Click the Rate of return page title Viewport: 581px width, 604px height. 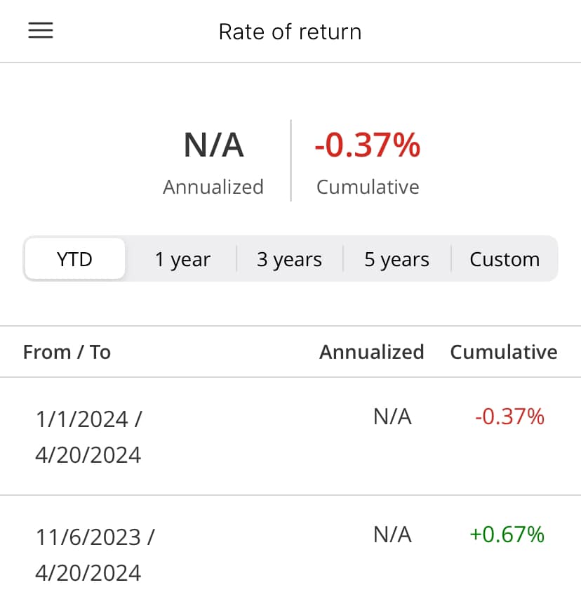coord(290,32)
